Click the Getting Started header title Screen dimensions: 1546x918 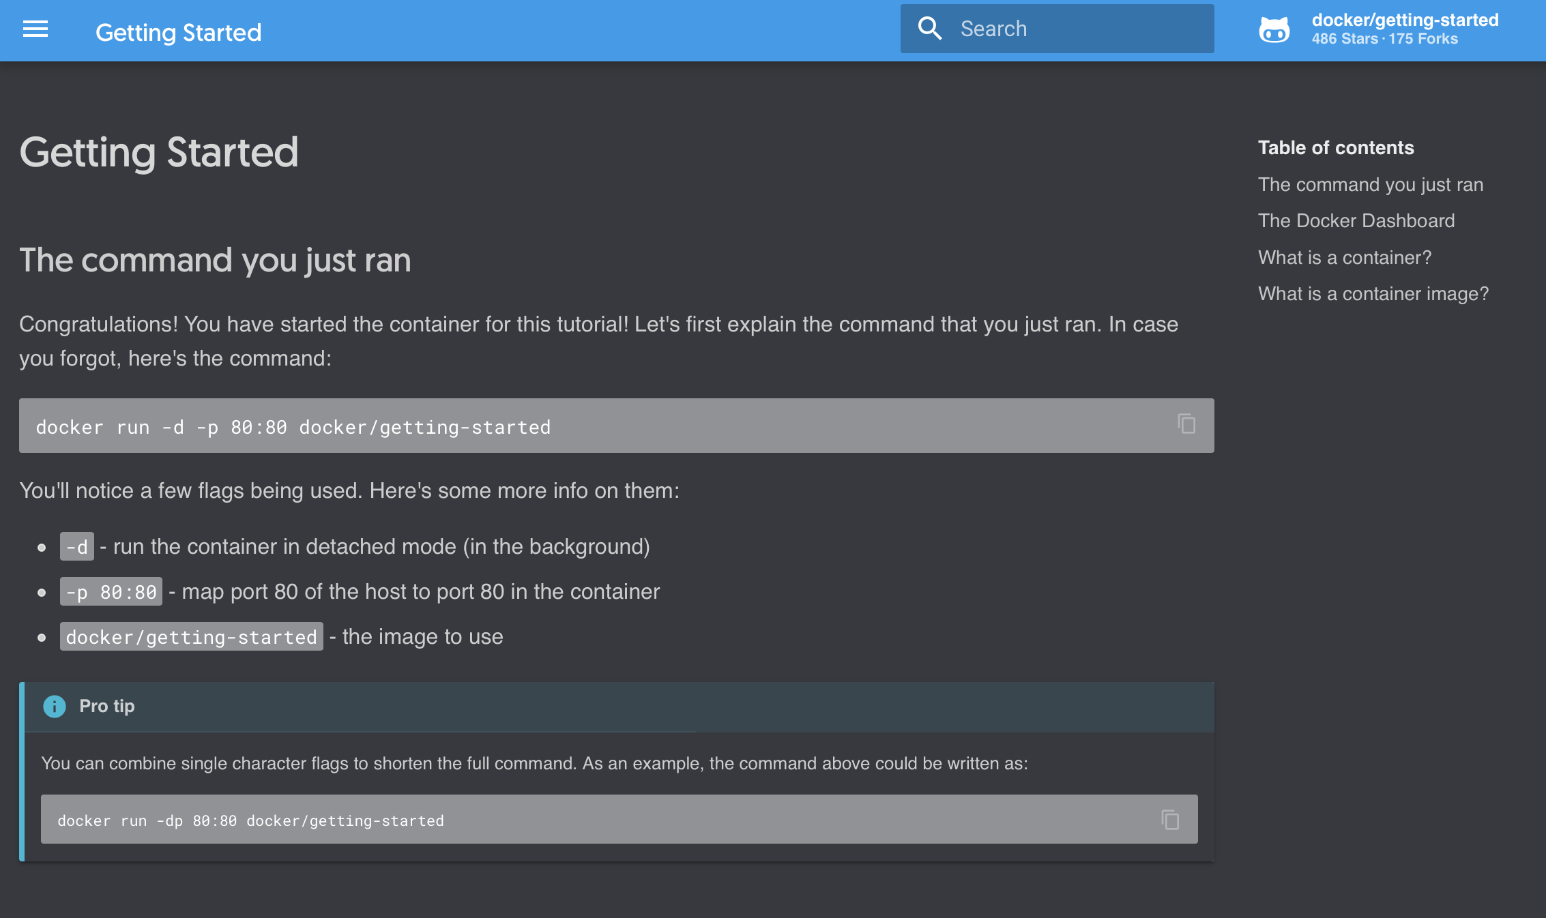pyautogui.click(x=178, y=32)
